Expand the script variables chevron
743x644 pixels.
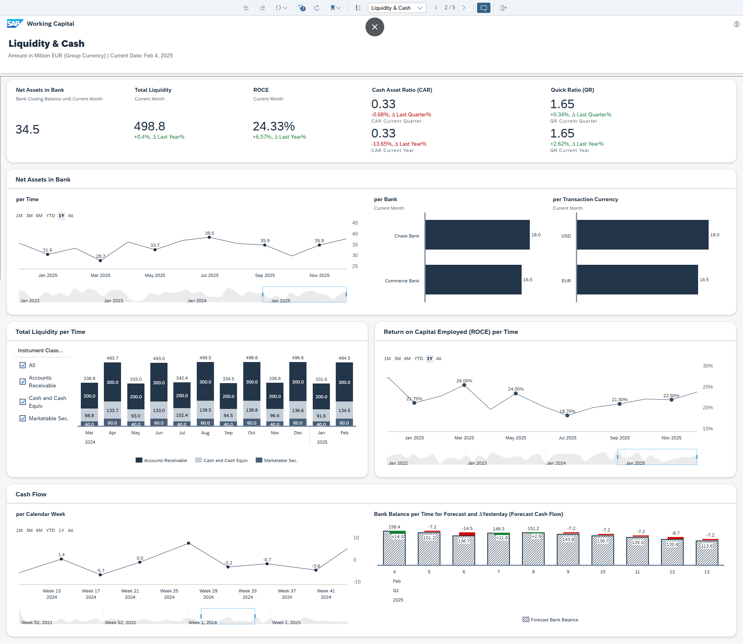(x=285, y=8)
